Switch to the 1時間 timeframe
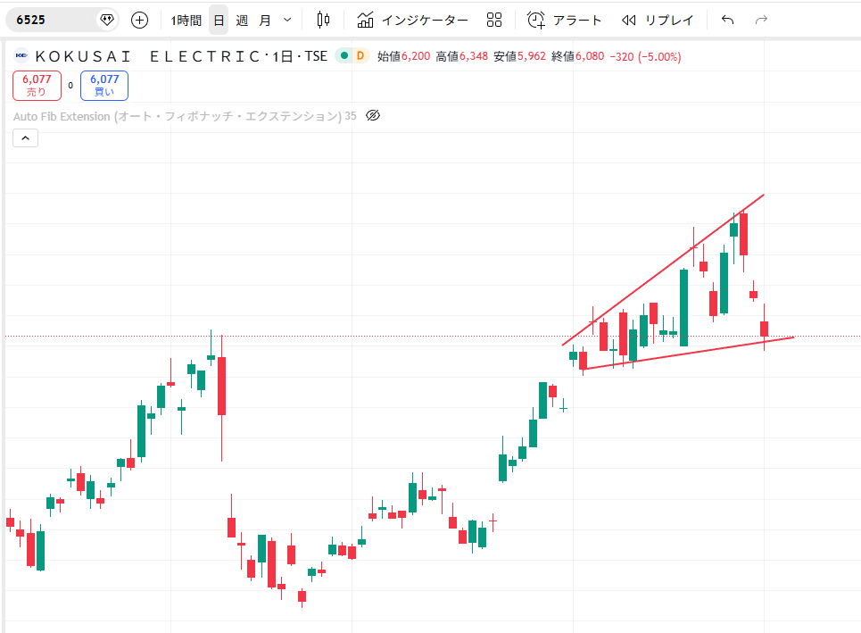 186,20
